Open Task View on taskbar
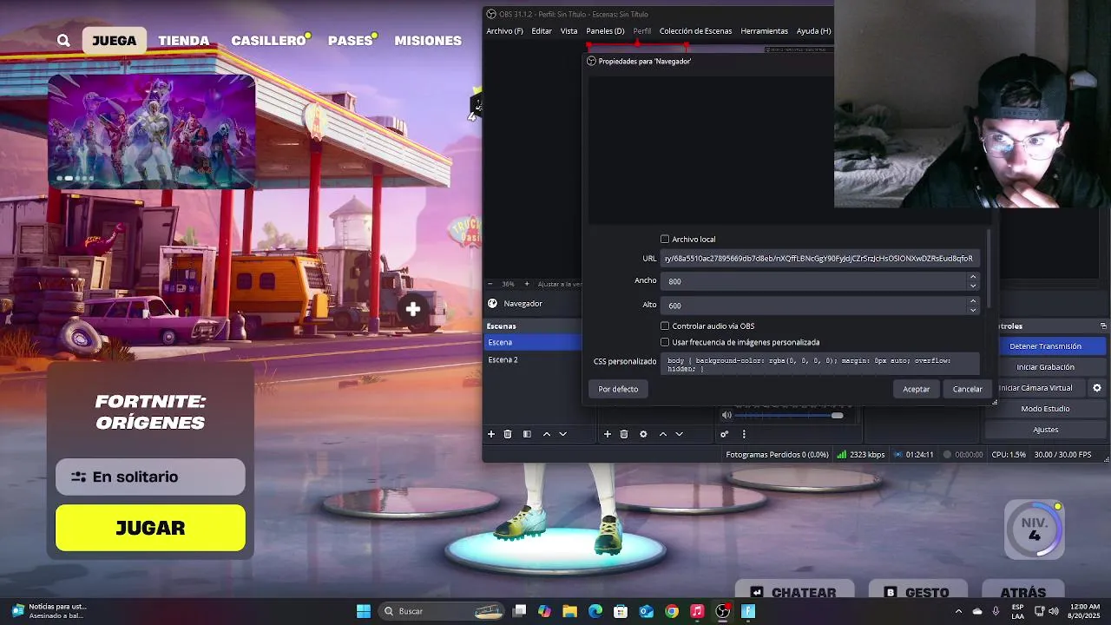 519,611
